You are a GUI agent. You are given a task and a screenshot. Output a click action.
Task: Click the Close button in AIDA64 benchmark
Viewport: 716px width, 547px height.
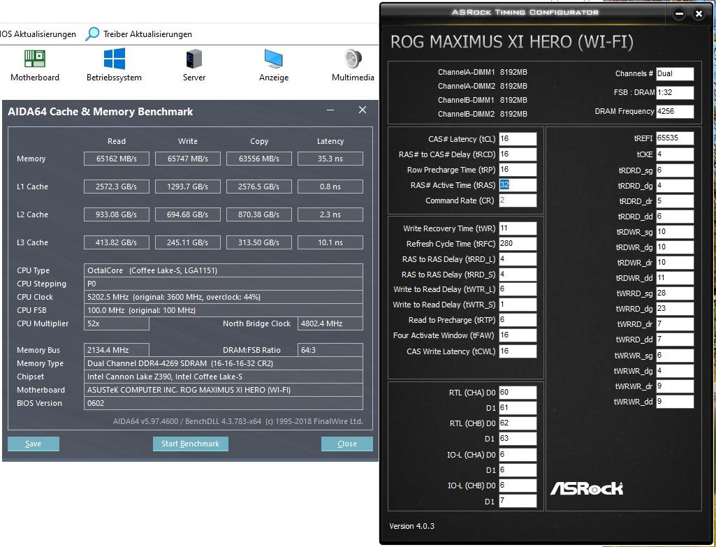coord(347,444)
